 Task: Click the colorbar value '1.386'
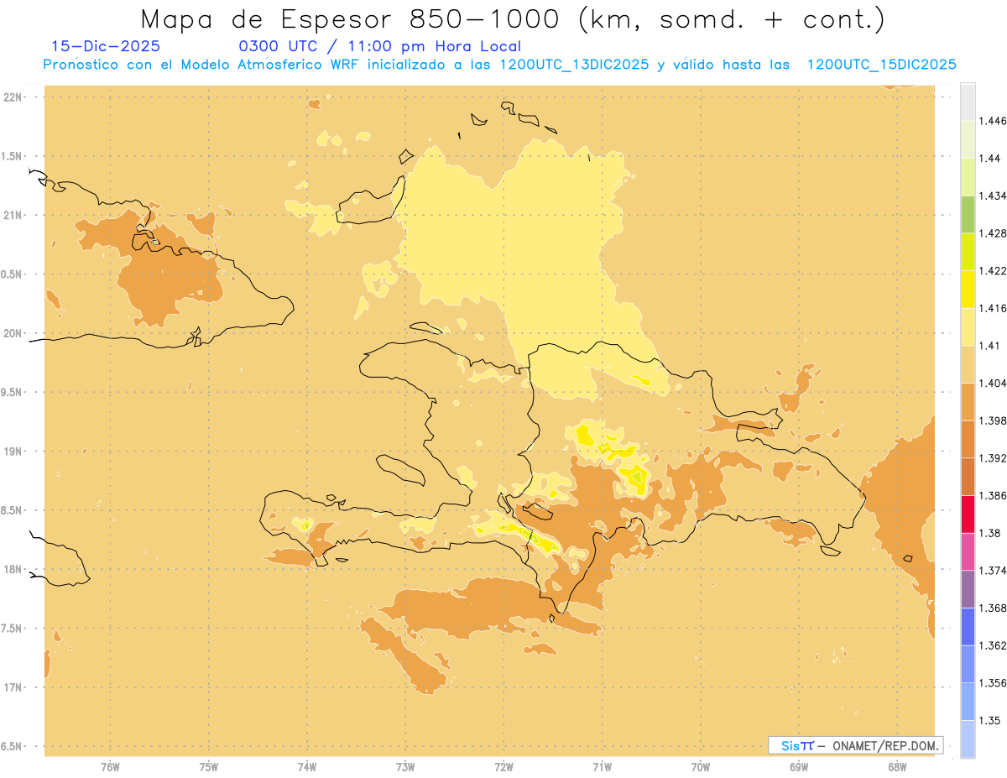click(x=992, y=496)
